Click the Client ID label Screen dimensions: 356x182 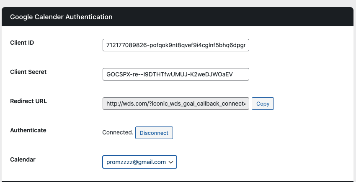pyautogui.click(x=22, y=43)
